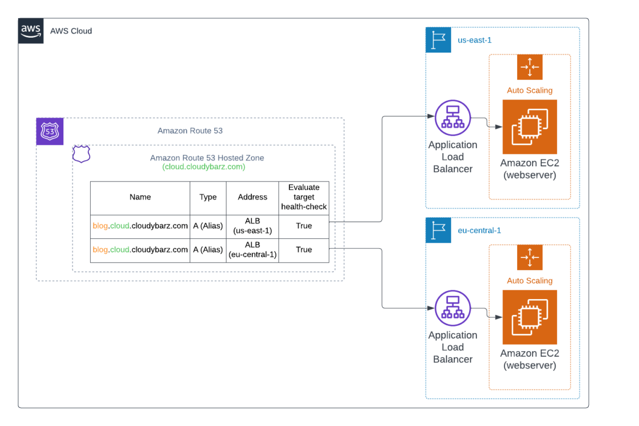639x426 pixels.
Task: Select the Amazon Route 53 service icon
Action: tap(49, 131)
